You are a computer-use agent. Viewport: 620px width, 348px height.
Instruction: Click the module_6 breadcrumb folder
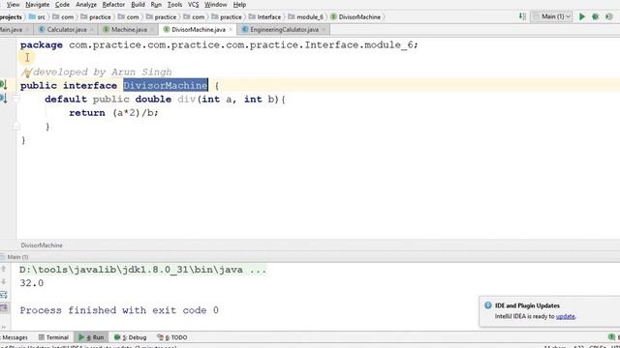coord(306,17)
